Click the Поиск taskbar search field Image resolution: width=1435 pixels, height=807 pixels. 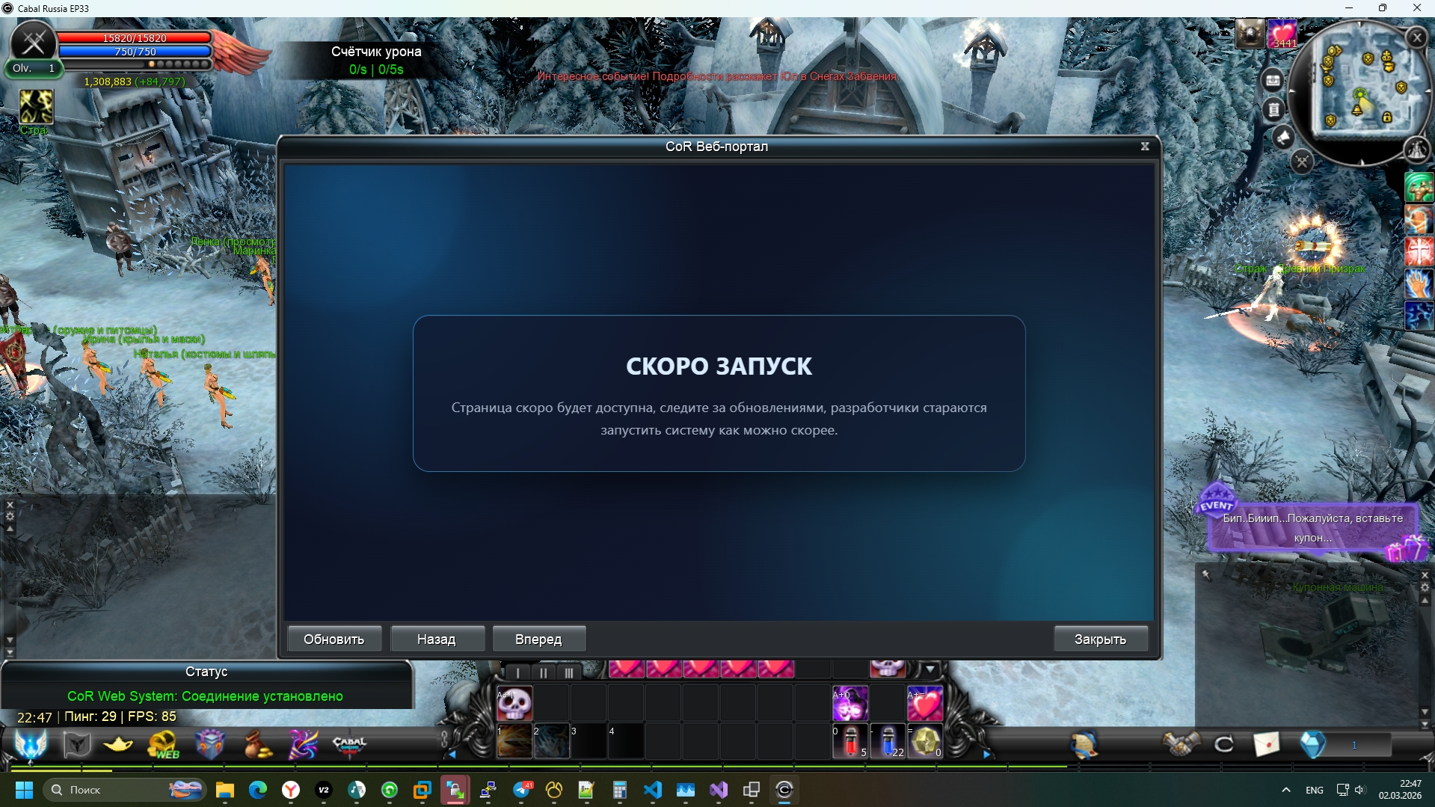coord(112,790)
